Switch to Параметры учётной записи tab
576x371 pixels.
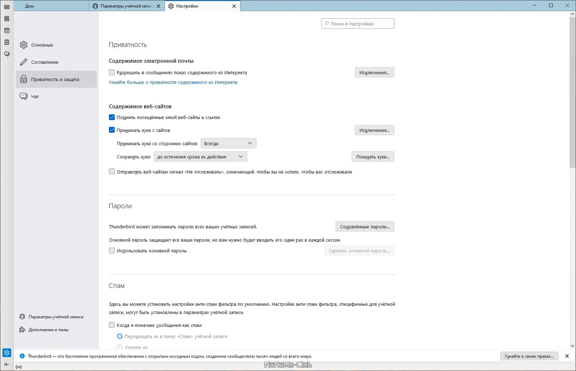pos(127,6)
